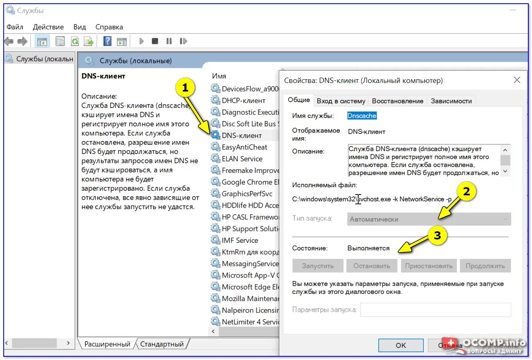Select the Freemake Improve service row

[x=245, y=170]
